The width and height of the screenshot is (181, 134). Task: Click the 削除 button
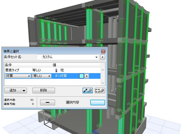[44, 91]
